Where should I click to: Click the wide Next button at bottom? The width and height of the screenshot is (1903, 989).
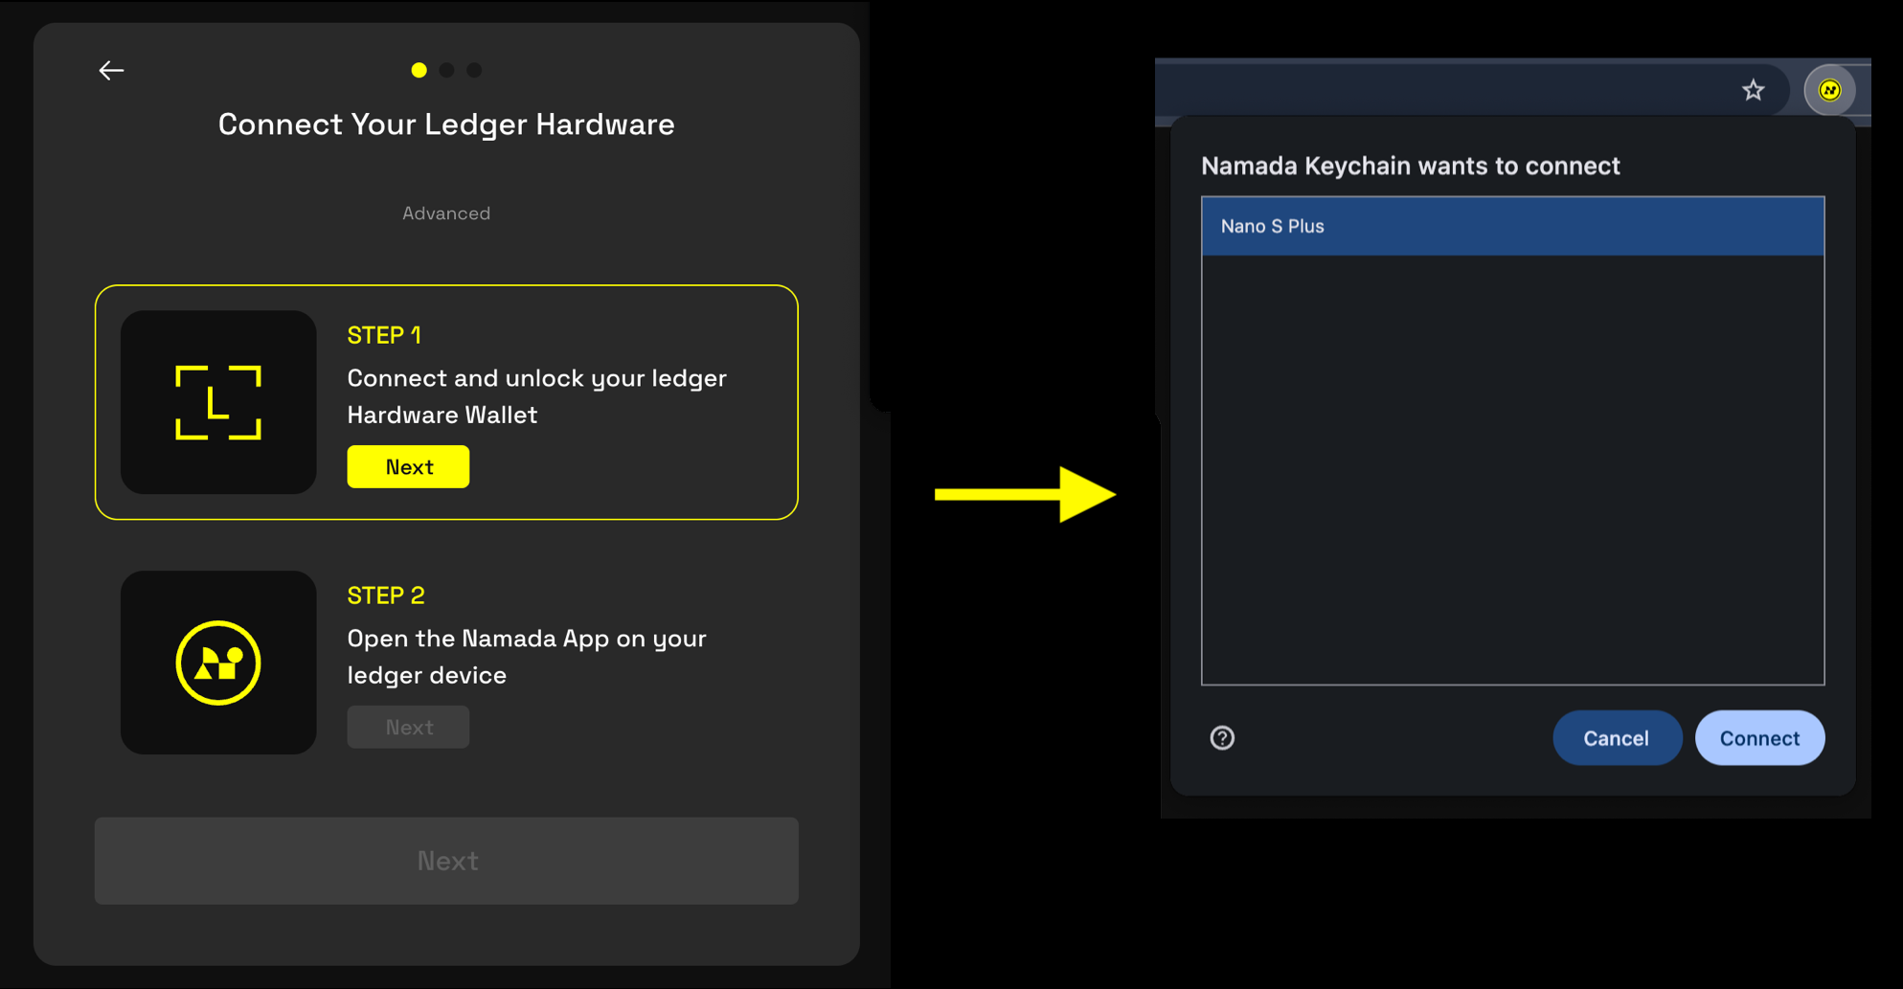(446, 861)
